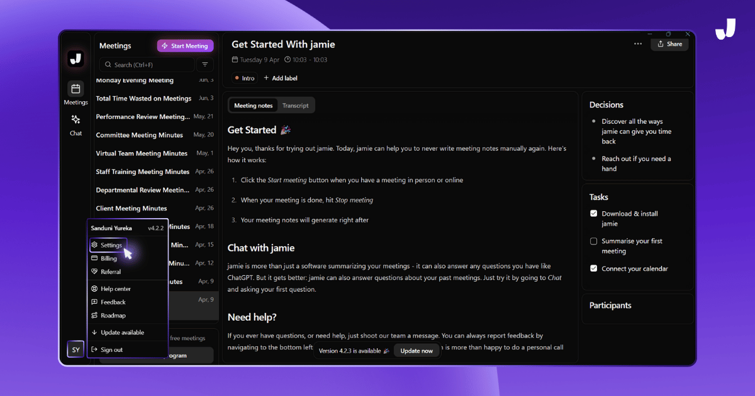
Task: Click the Participants panel heading
Action: tap(610, 305)
